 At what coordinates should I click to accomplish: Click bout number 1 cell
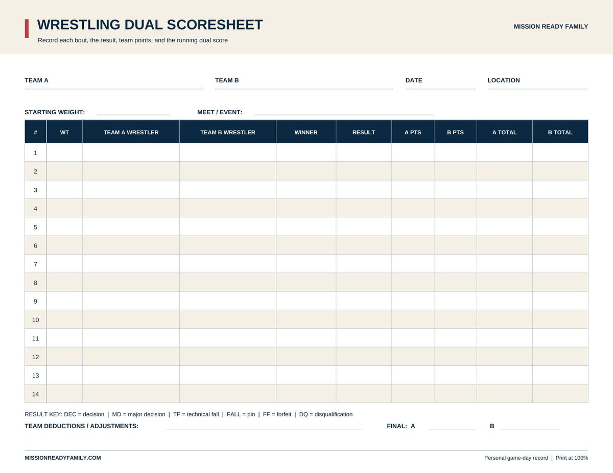coord(35,153)
